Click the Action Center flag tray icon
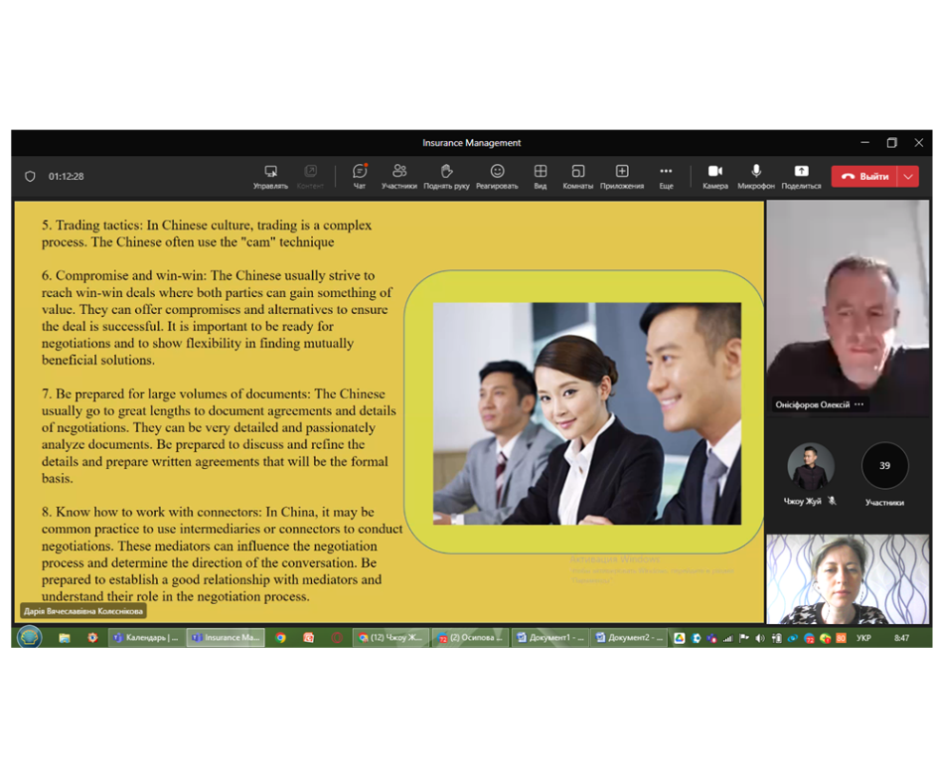The image size is (934, 783). tap(743, 638)
